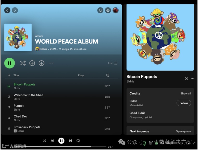Click Show all credits
This screenshot has width=198, height=150.
tap(186, 93)
